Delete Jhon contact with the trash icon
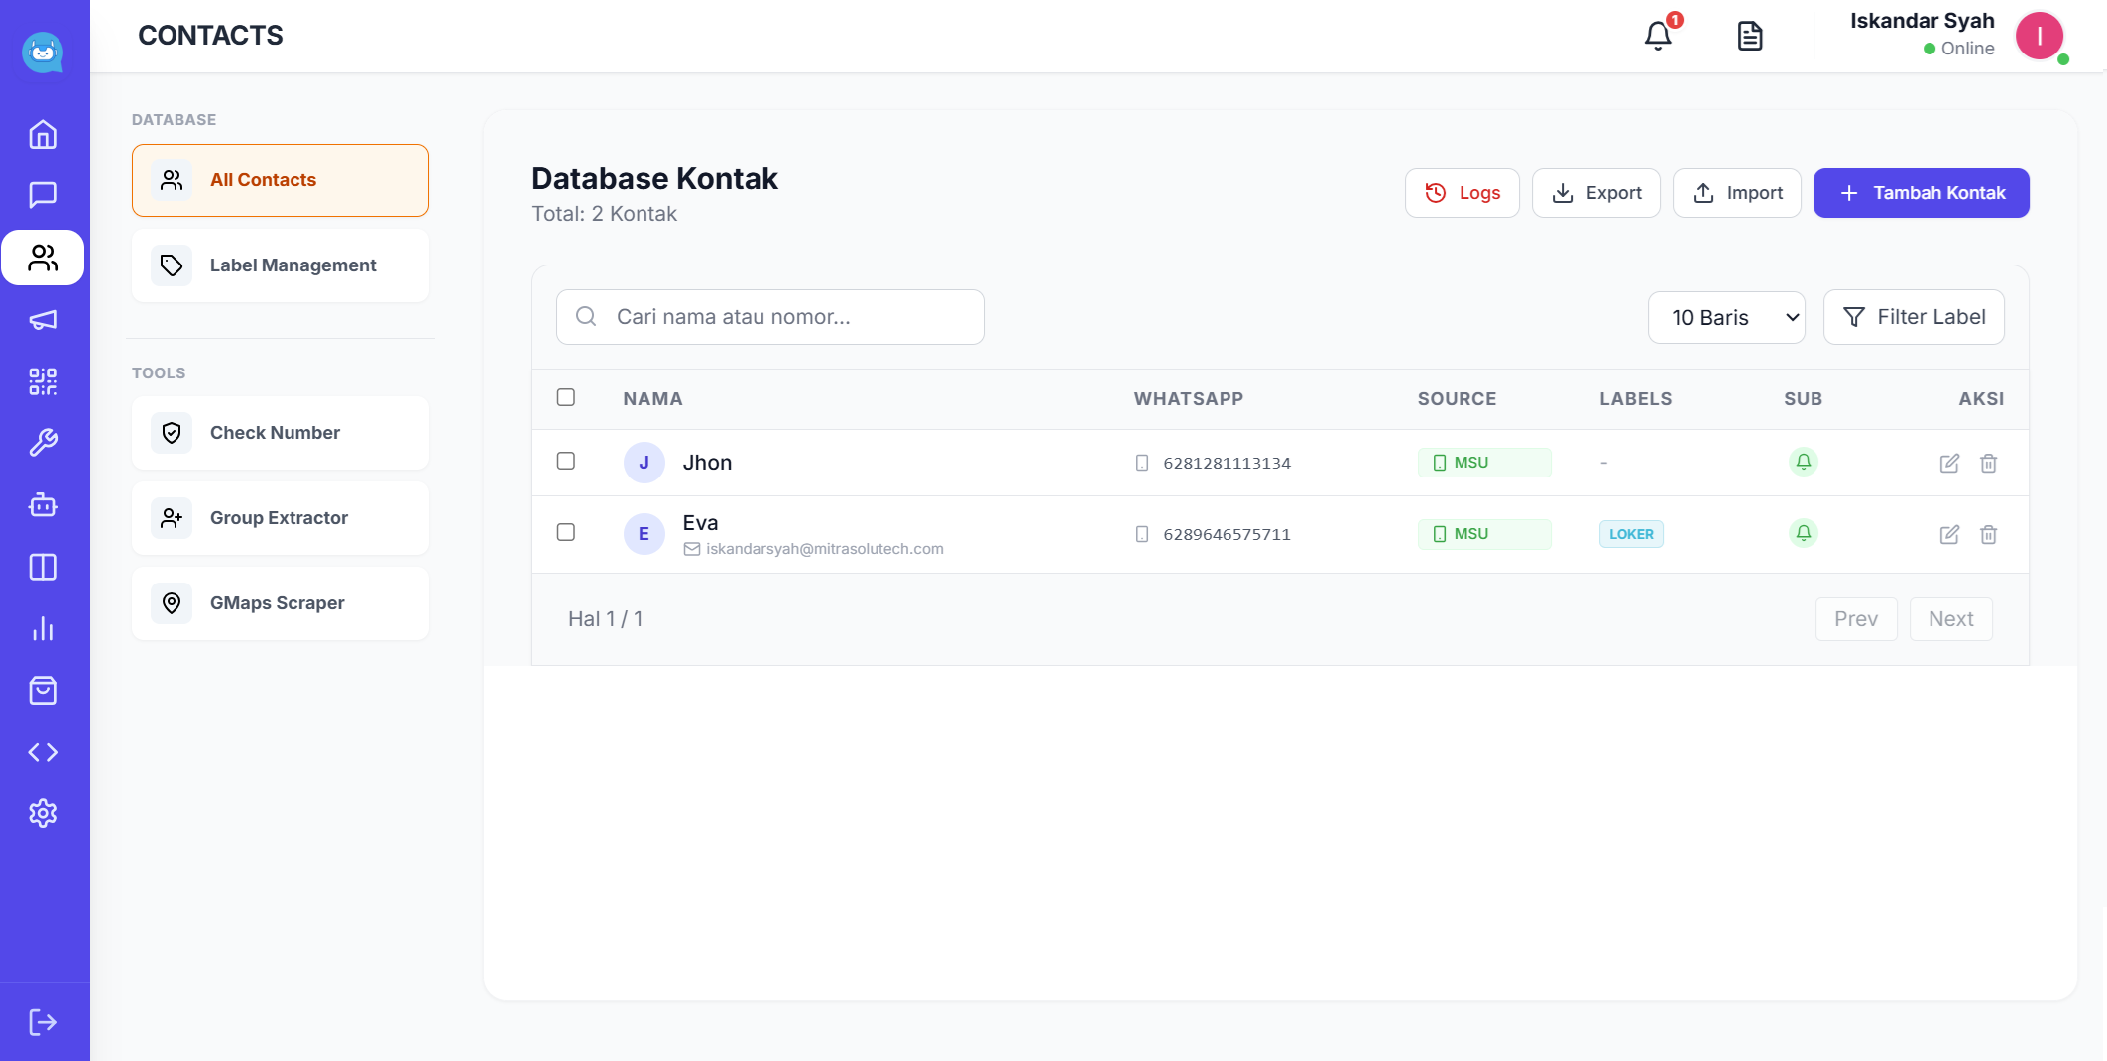 (1988, 463)
